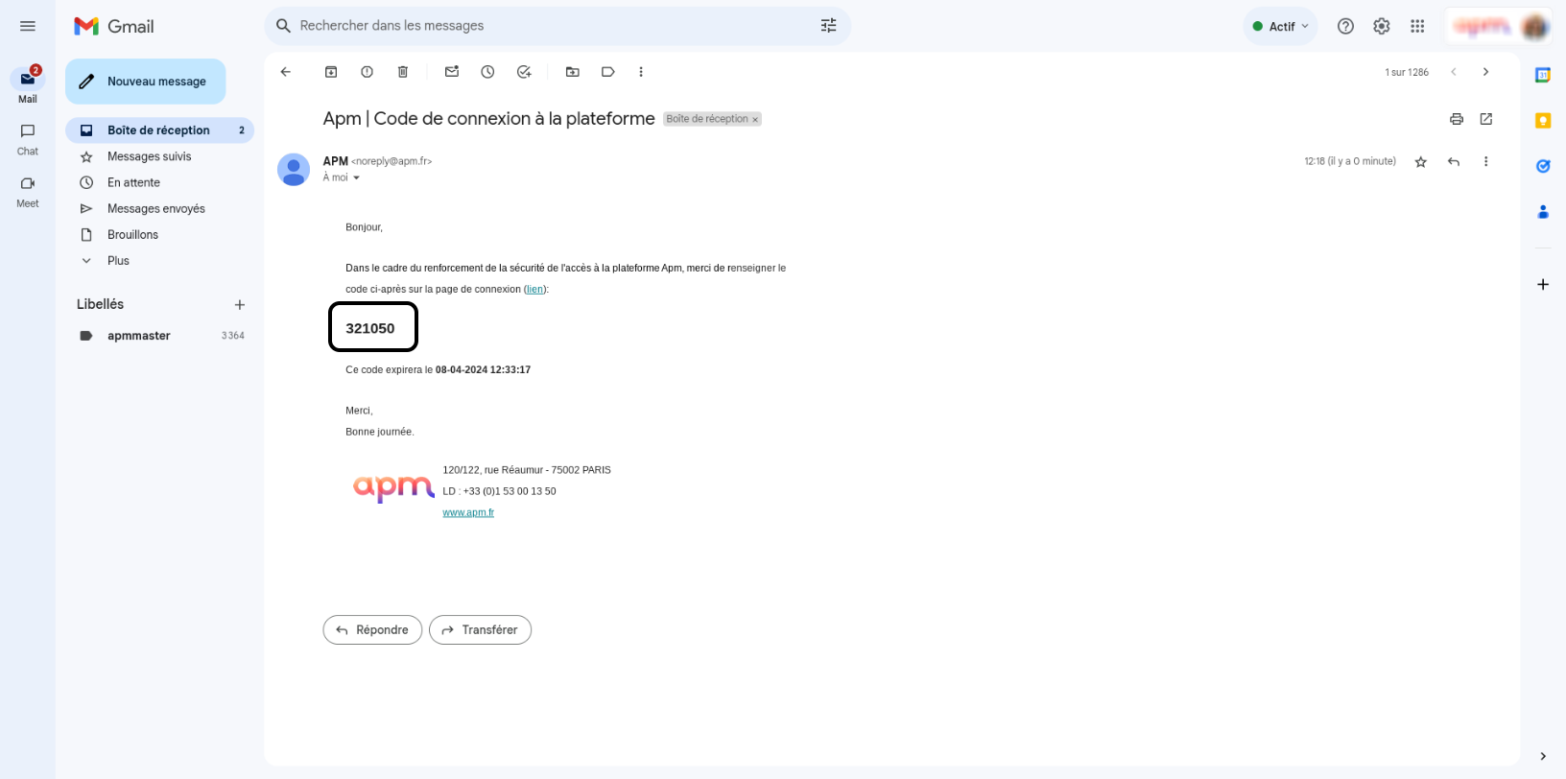Image resolution: width=1566 pixels, height=779 pixels.
Task: Open the Actif status dropdown
Action: tap(1280, 26)
